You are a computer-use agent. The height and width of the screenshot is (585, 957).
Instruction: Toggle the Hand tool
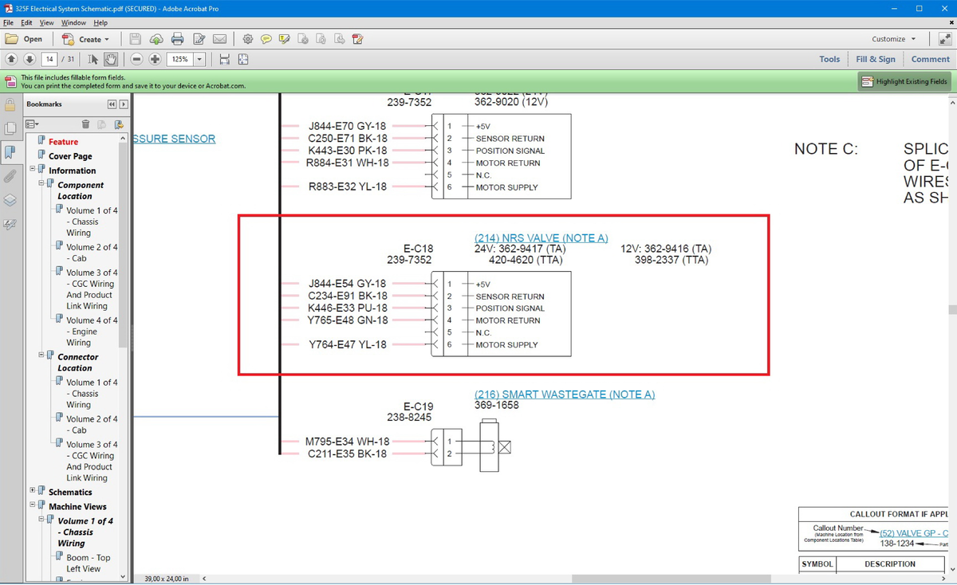pyautogui.click(x=112, y=58)
